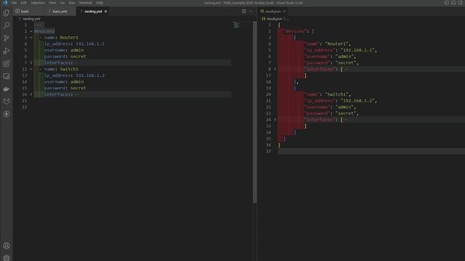465x261 pixels.
Task: Split the left editor right
Action: pyautogui.click(x=244, y=12)
